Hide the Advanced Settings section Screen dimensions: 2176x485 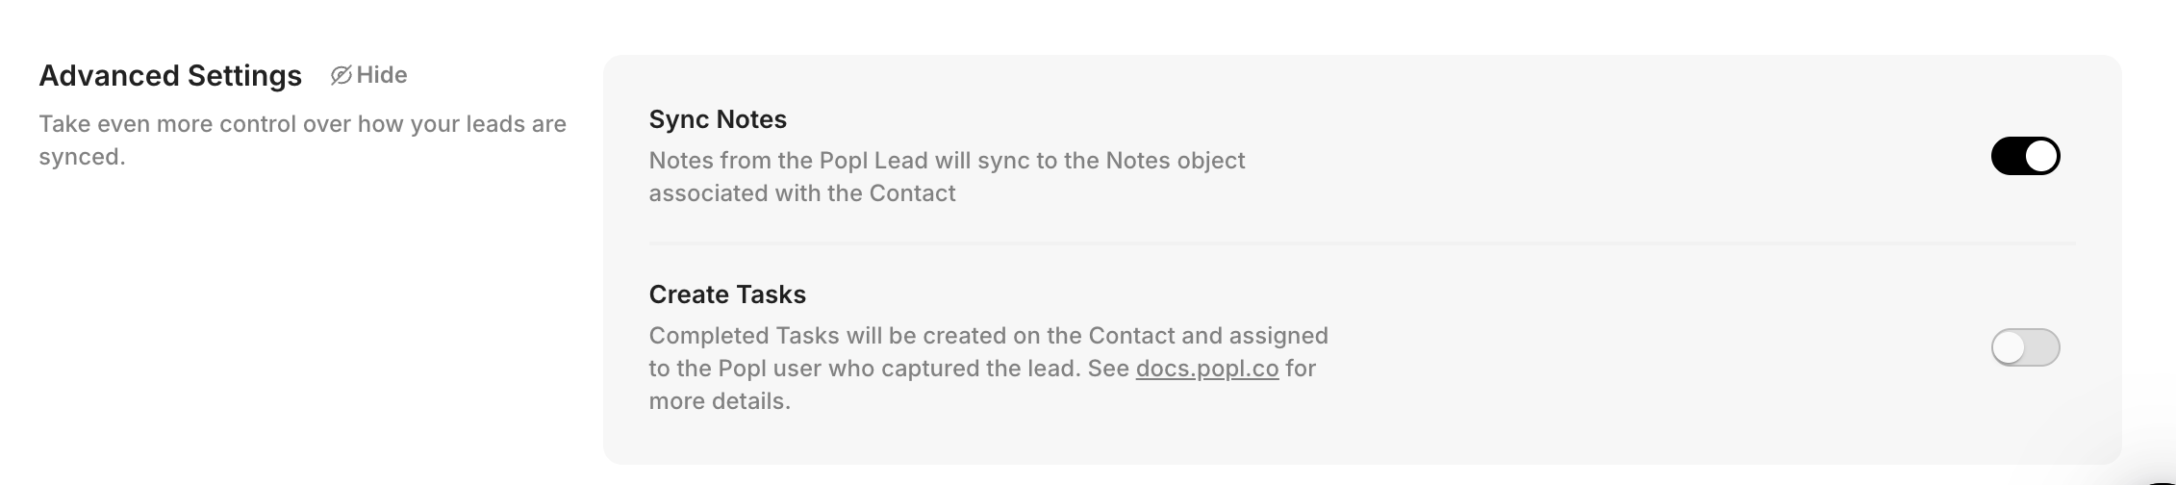(381, 75)
